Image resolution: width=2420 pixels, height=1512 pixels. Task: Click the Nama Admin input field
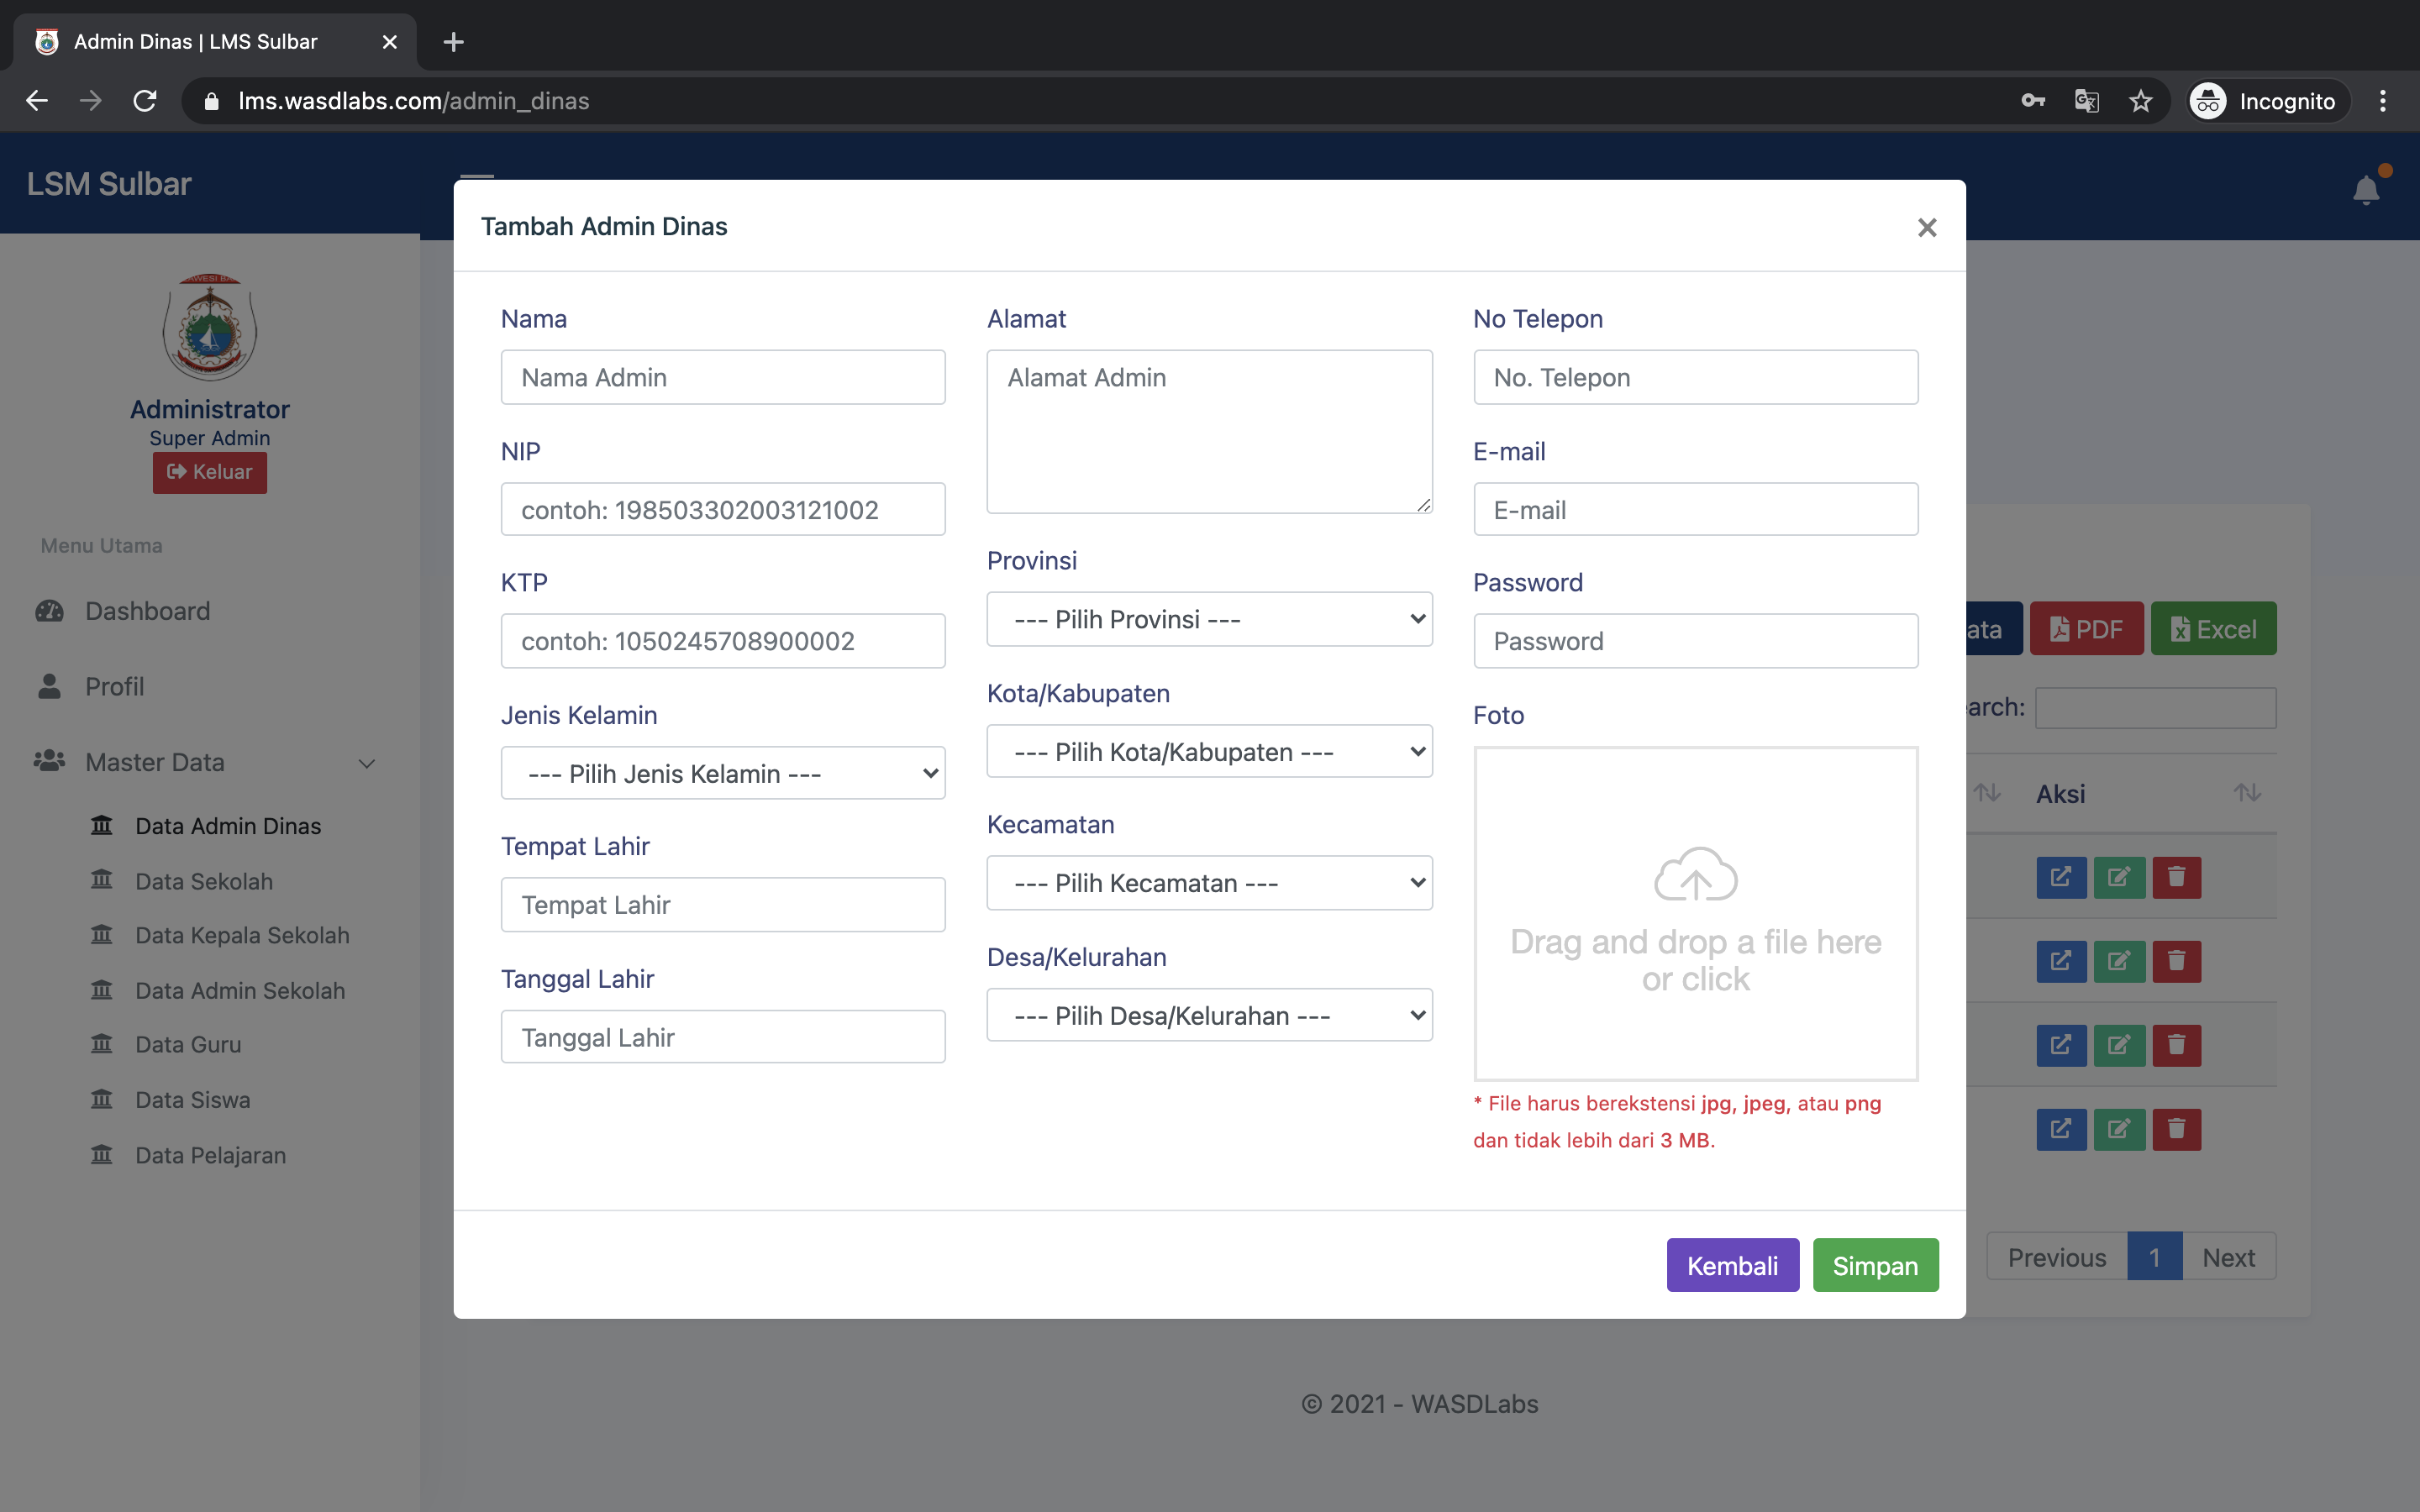pyautogui.click(x=723, y=377)
